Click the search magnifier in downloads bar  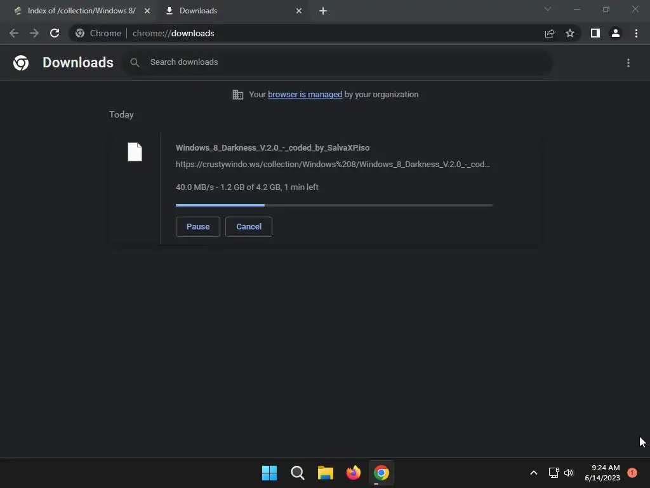click(x=135, y=63)
